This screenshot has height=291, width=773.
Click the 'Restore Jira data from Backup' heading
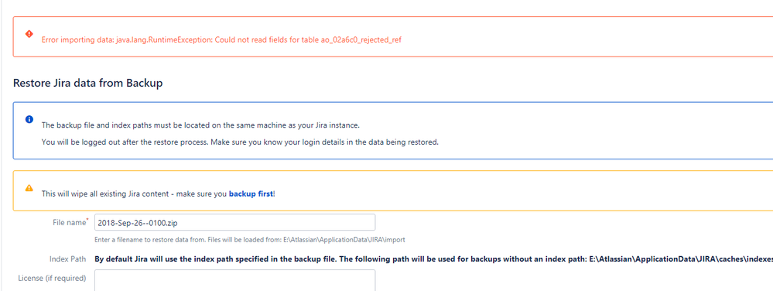tap(87, 84)
